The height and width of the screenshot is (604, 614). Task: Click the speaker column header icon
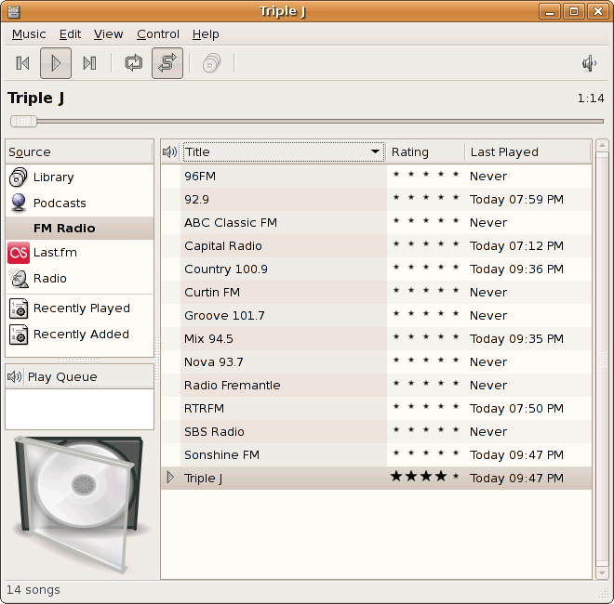click(170, 151)
